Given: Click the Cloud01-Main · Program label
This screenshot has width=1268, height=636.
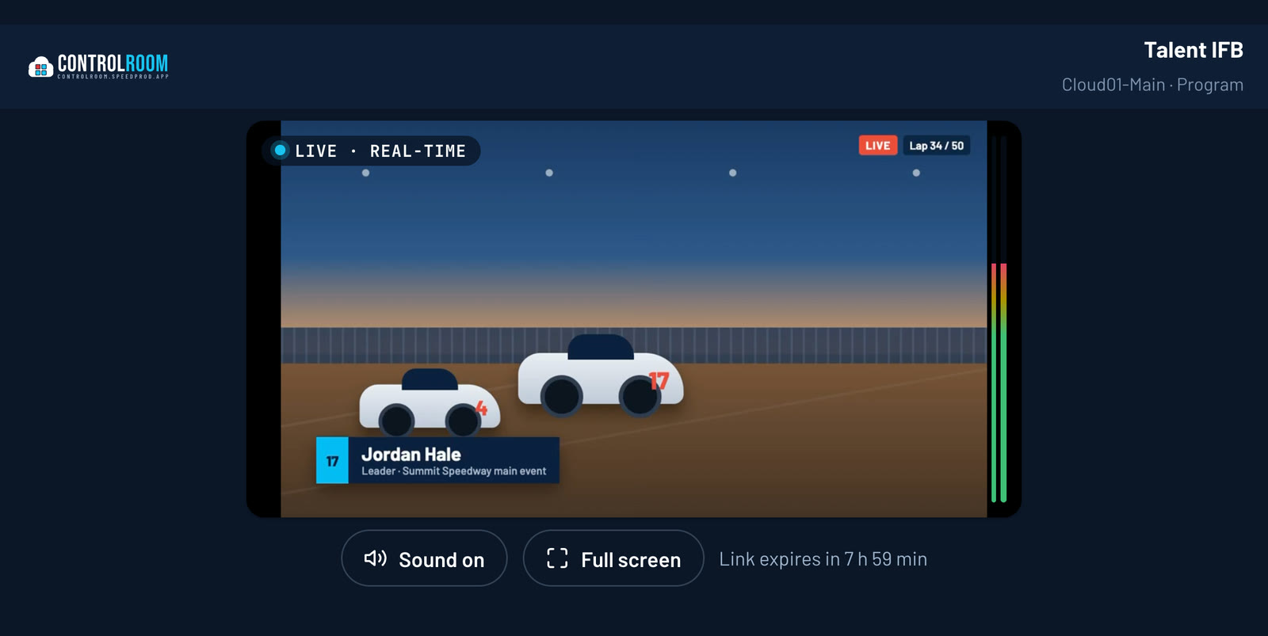Looking at the screenshot, I should pos(1152,85).
